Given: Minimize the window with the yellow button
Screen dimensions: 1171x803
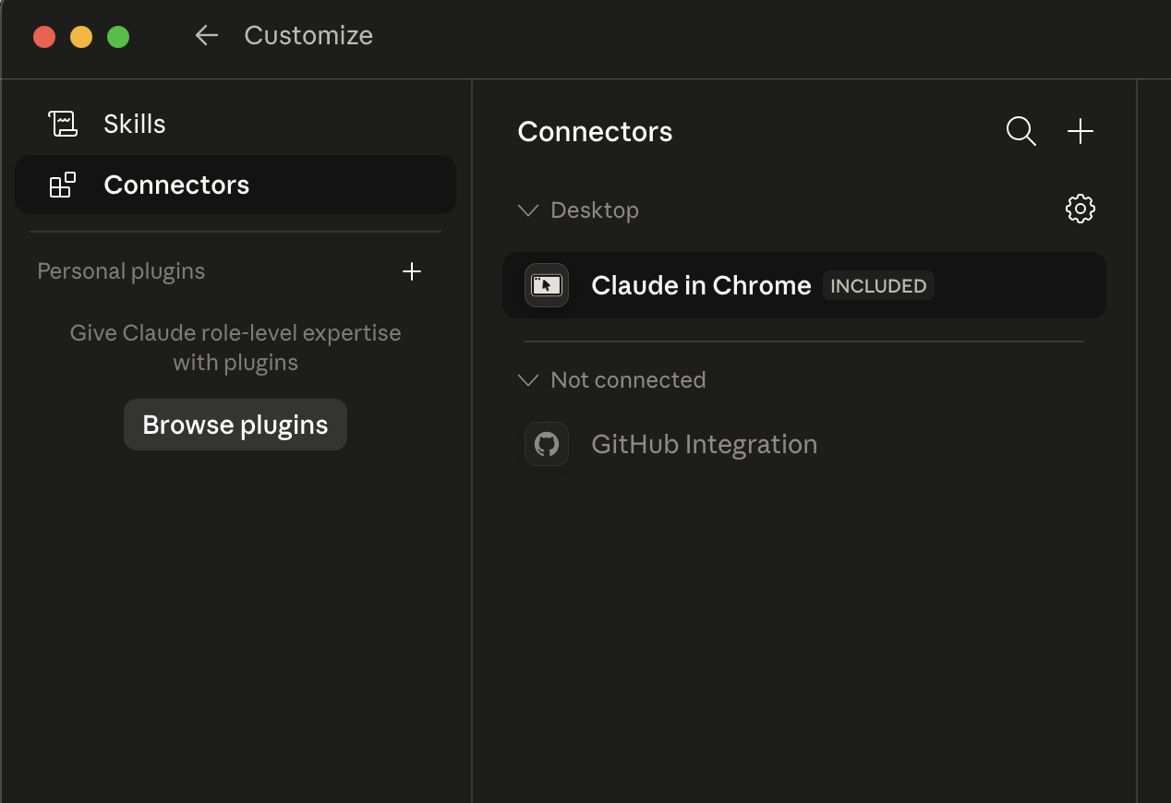Looking at the screenshot, I should 81,37.
